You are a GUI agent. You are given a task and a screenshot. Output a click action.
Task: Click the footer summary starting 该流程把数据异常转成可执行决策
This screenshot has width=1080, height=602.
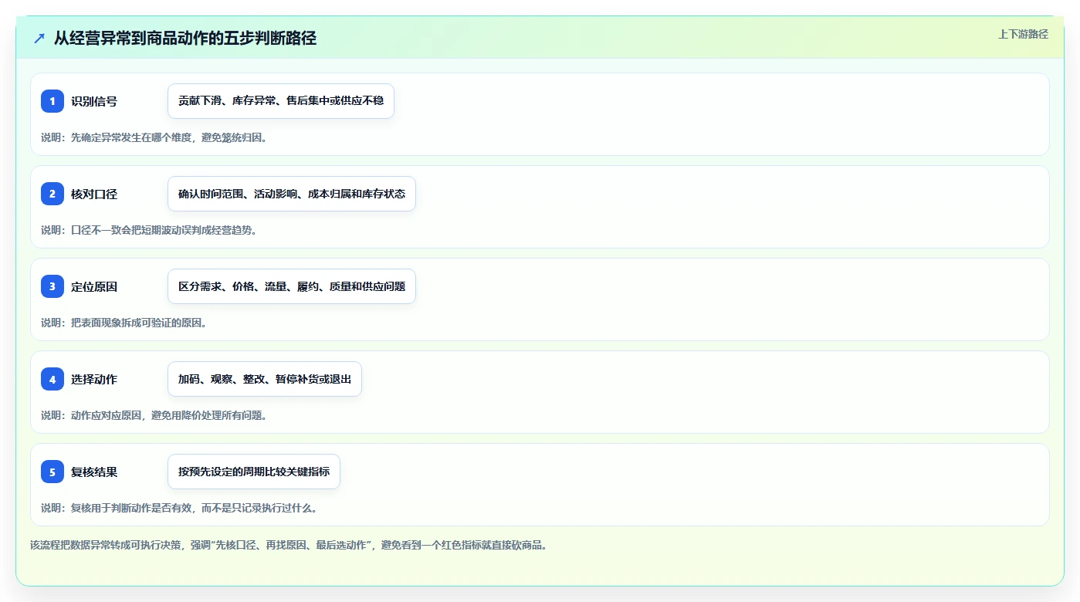coord(289,545)
